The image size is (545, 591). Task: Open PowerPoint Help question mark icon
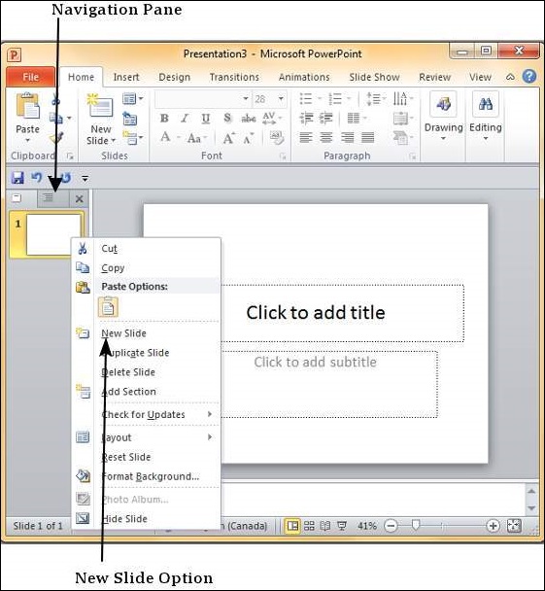(x=529, y=76)
